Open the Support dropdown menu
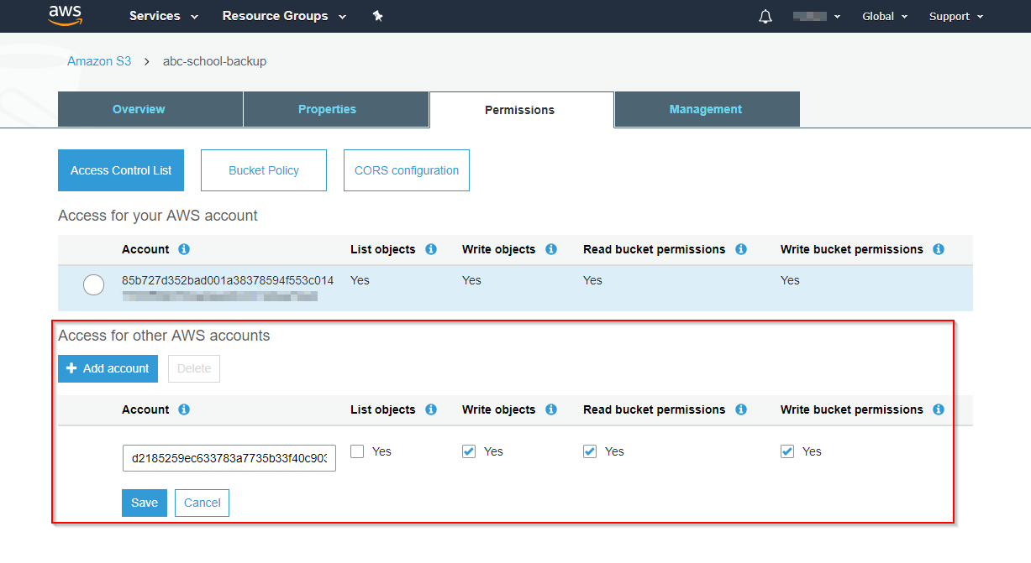 (956, 16)
